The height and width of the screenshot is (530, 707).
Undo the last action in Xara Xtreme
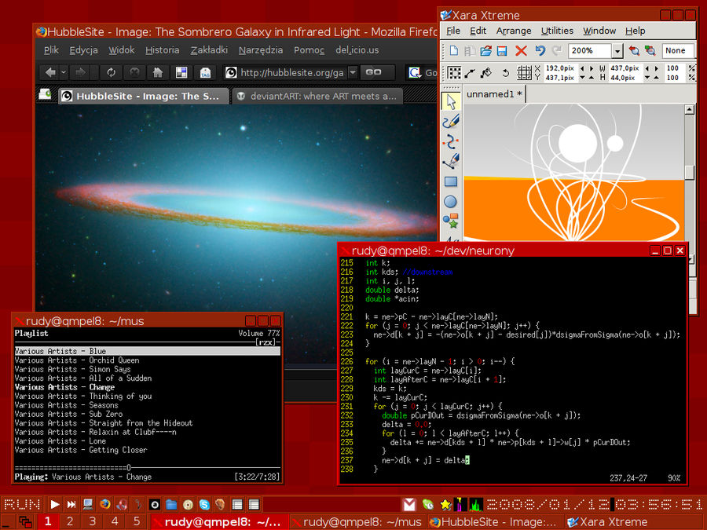[x=540, y=49]
